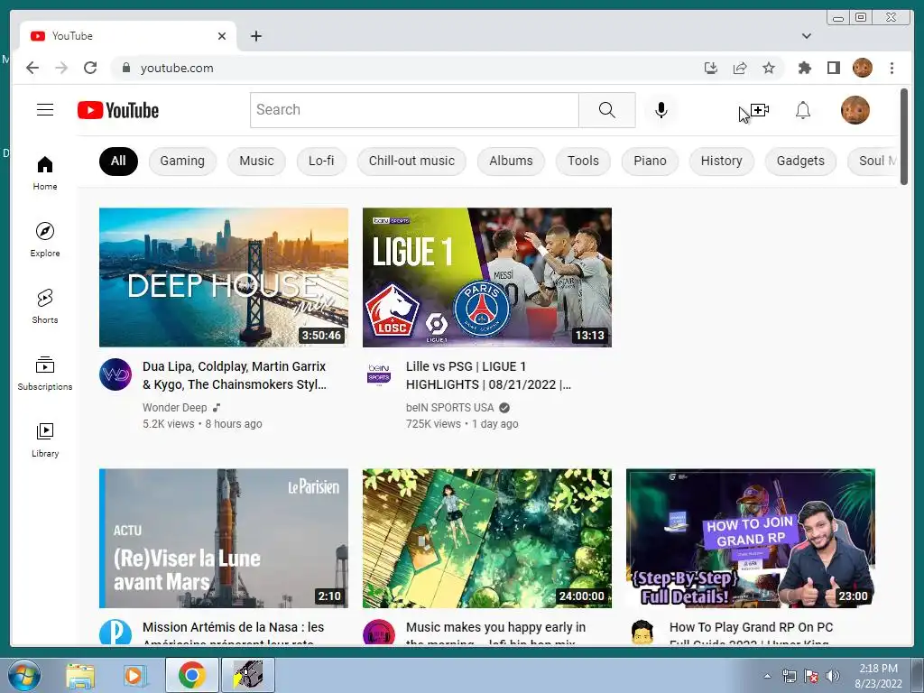
Task: Open Chrome tab search chevron
Action: coord(807,36)
